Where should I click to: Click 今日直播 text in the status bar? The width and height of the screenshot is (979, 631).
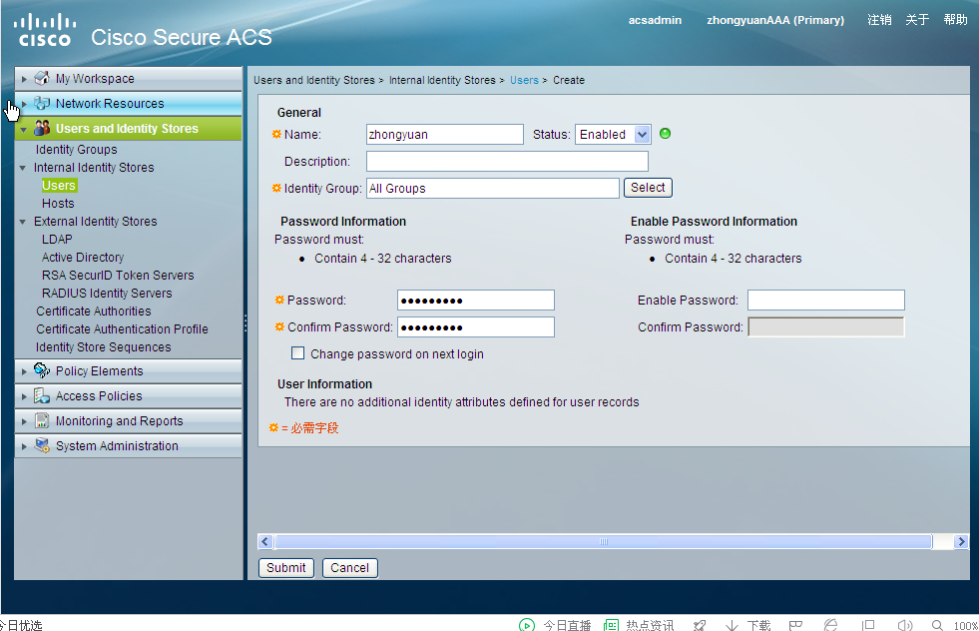(x=567, y=625)
